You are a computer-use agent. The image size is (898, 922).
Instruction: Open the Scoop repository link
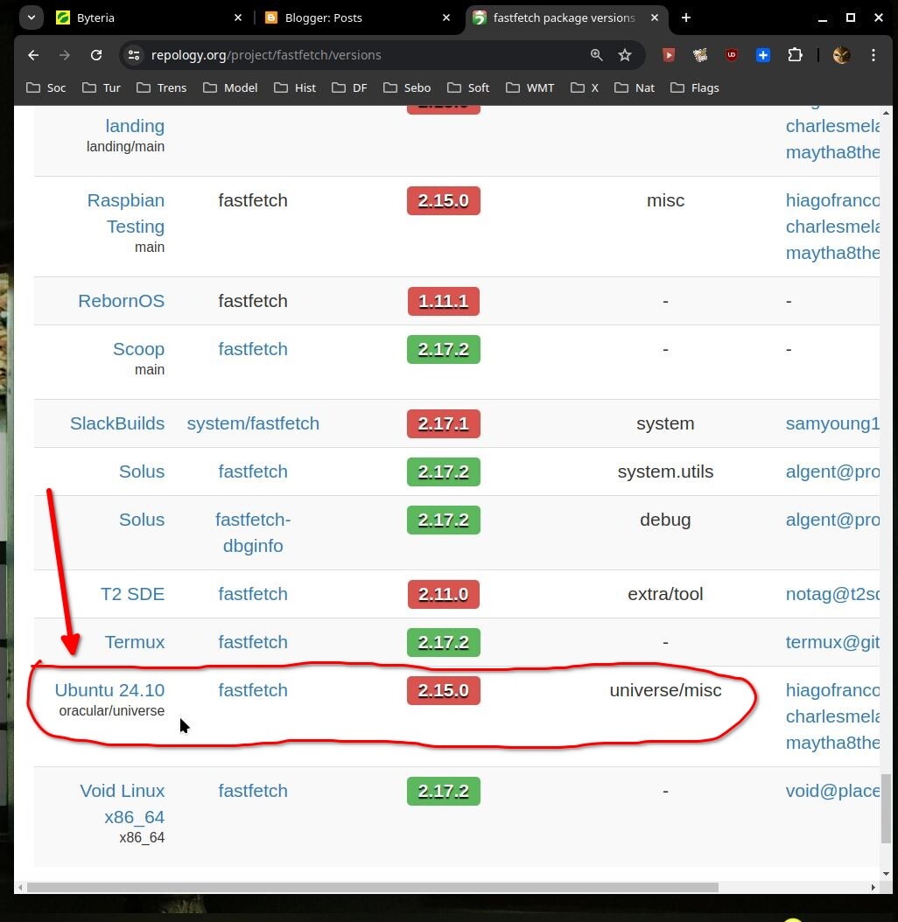[x=139, y=349]
